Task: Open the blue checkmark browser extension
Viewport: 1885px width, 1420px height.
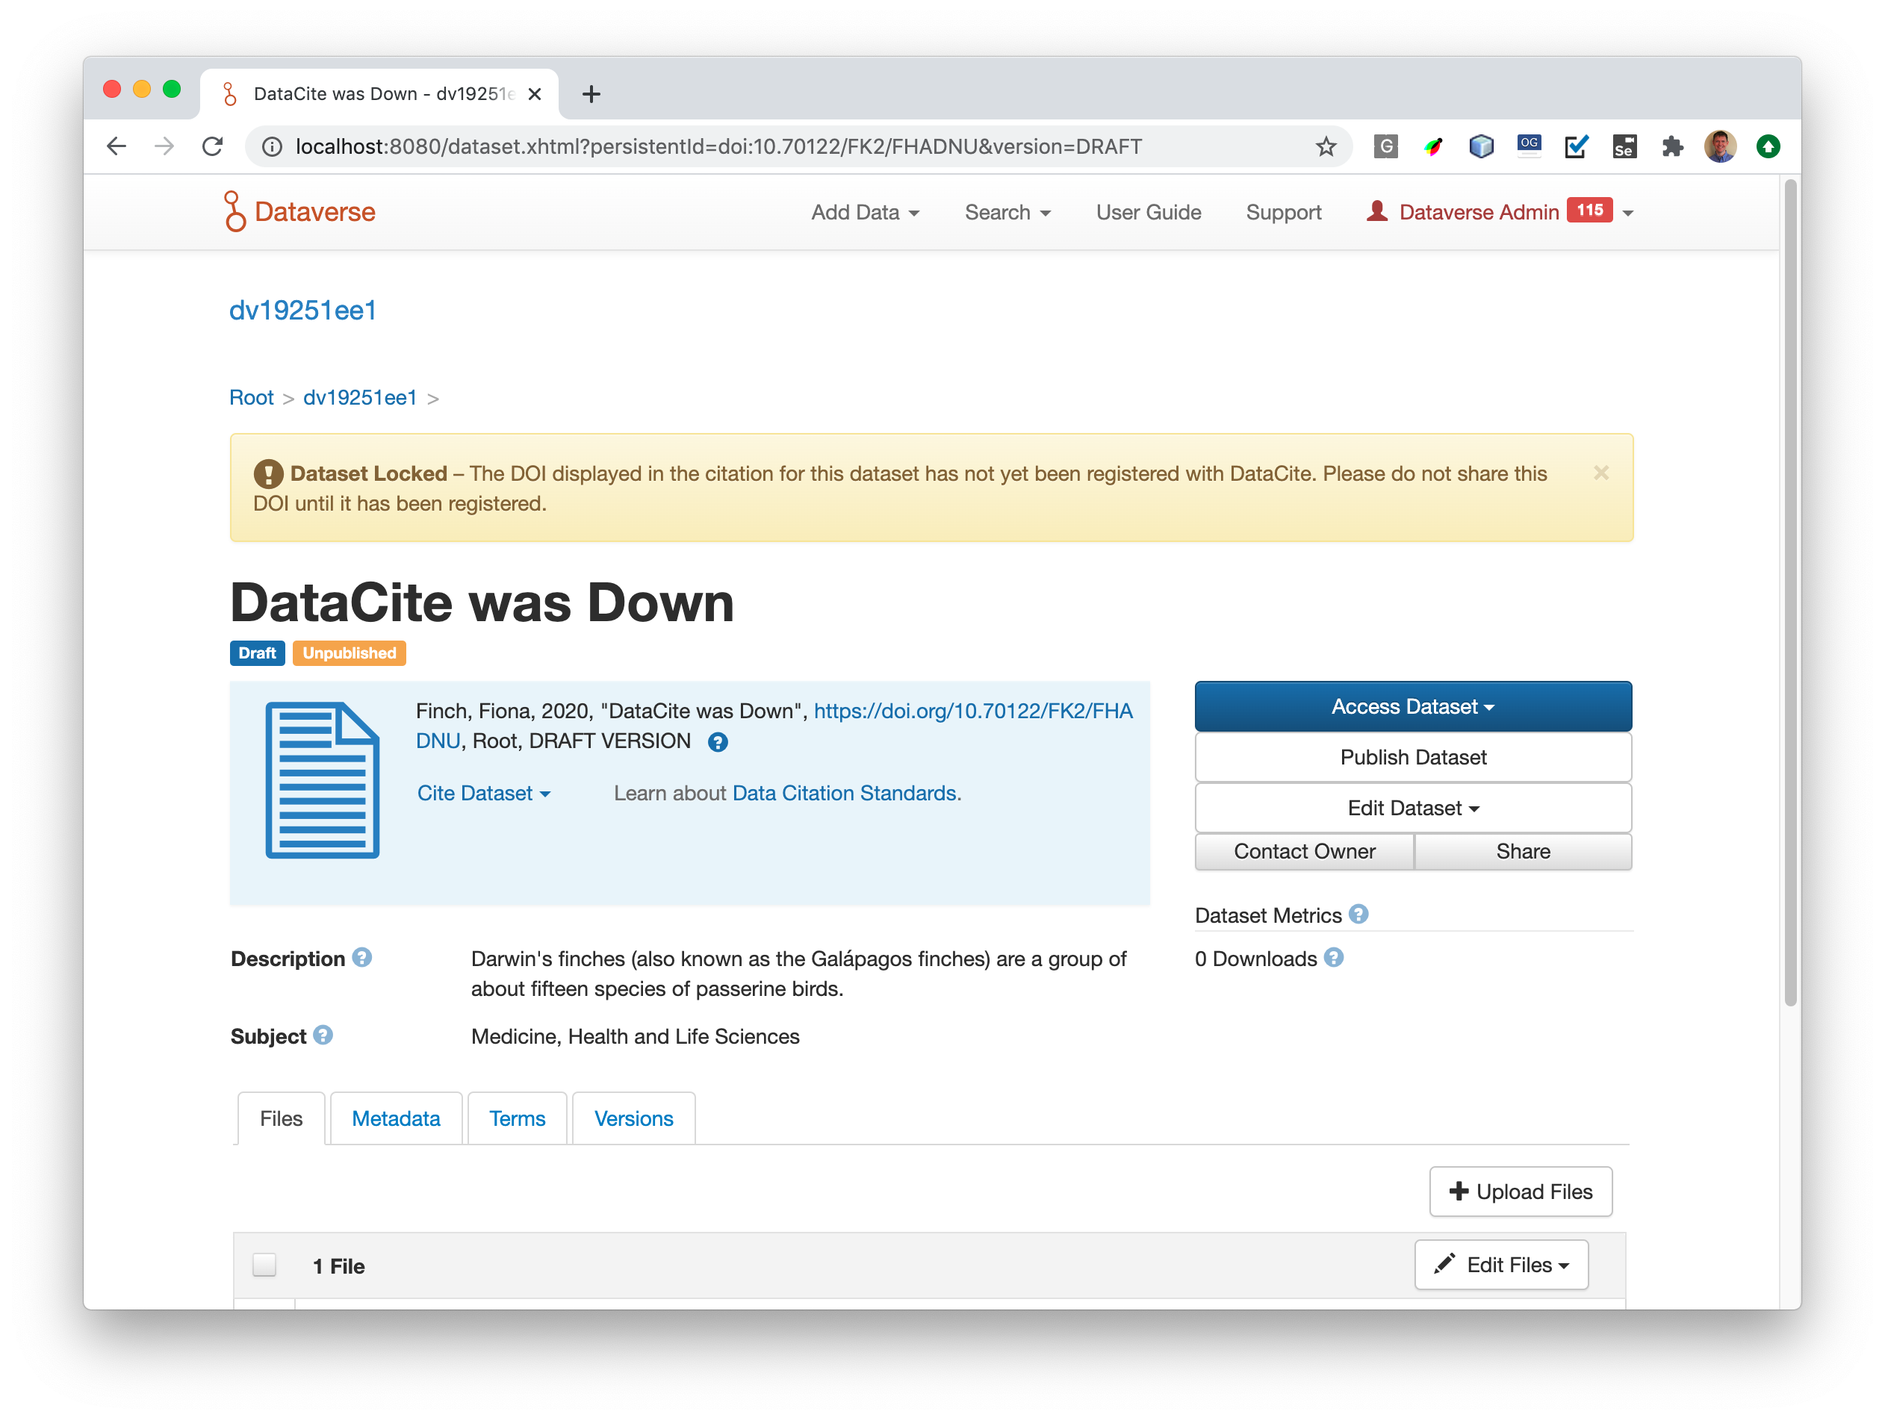Action: (x=1577, y=146)
